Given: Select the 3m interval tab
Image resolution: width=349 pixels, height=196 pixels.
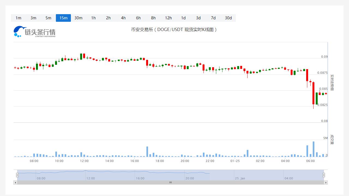Looking at the screenshot, I should [x=33, y=18].
